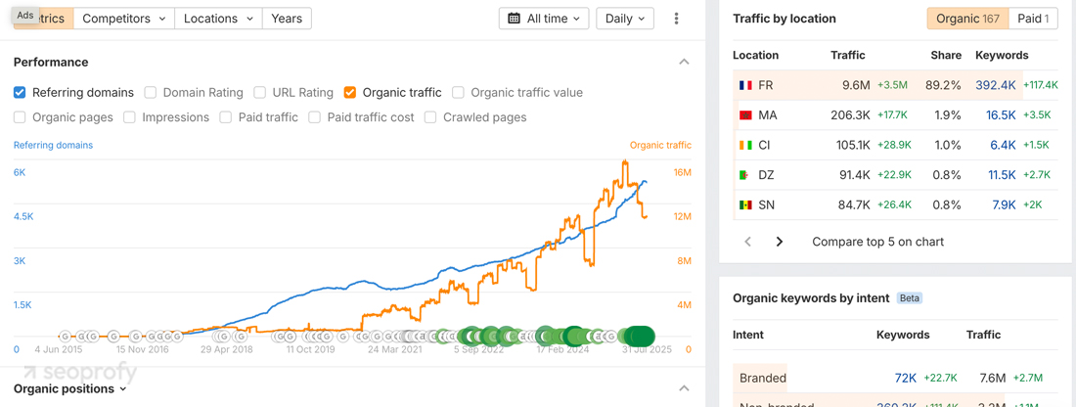Click the Algeria flag icon
1076x407 pixels.
[745, 175]
